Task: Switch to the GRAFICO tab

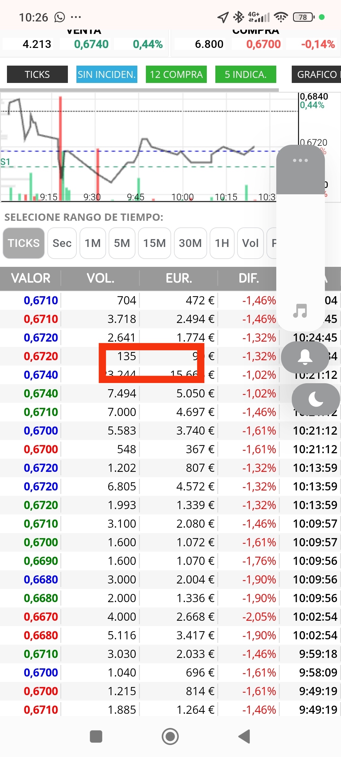Action: pos(316,74)
